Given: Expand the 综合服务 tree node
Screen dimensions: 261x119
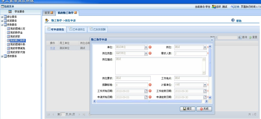Looking at the screenshot, I should click(x=2, y=17).
